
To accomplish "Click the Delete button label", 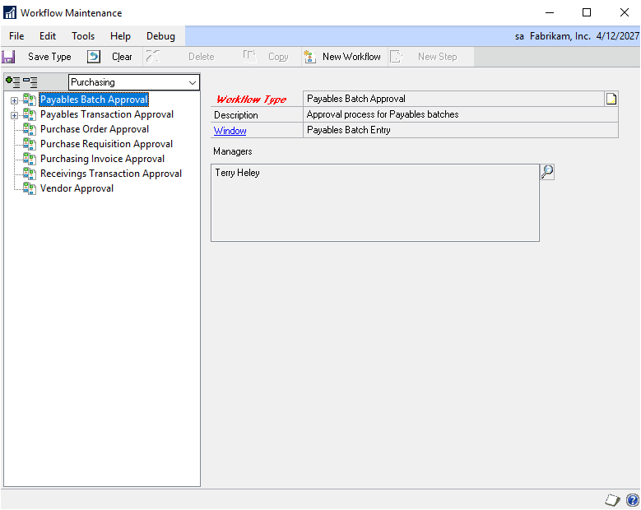I will (x=201, y=57).
